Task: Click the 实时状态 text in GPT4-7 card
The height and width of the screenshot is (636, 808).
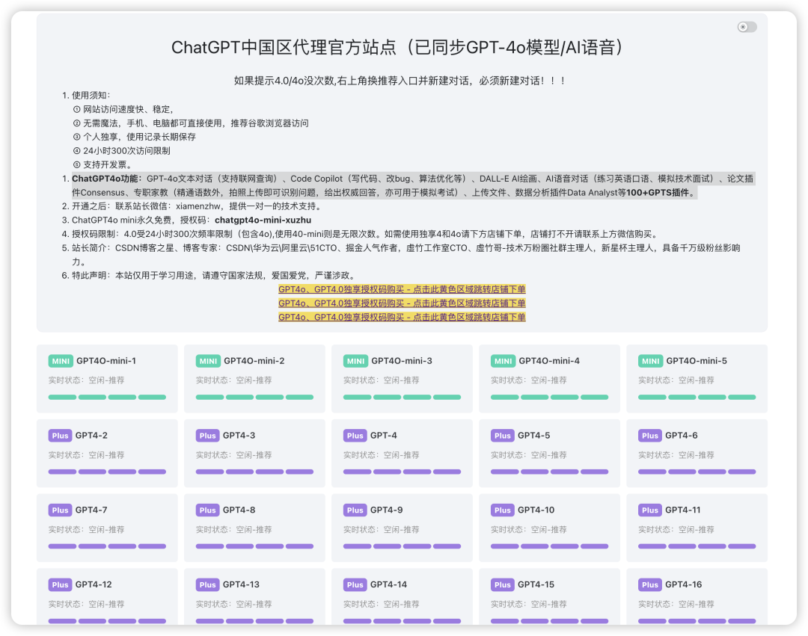Action: 87,530
